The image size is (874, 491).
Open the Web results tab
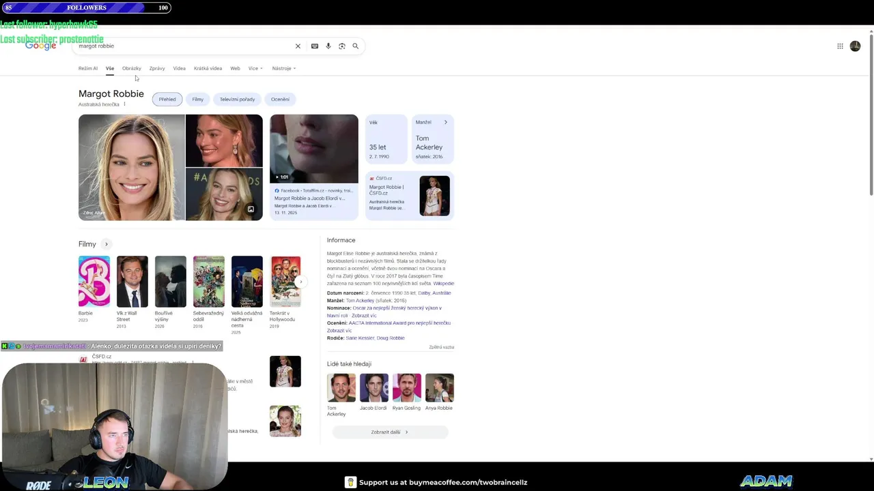pos(235,68)
